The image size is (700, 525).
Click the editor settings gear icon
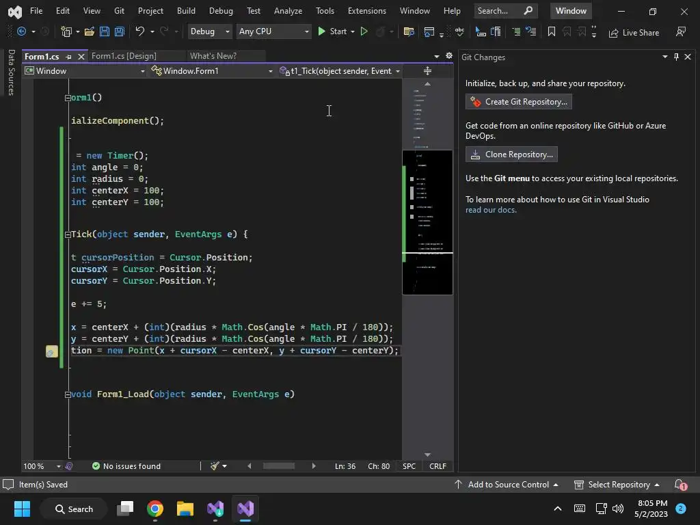pos(448,56)
